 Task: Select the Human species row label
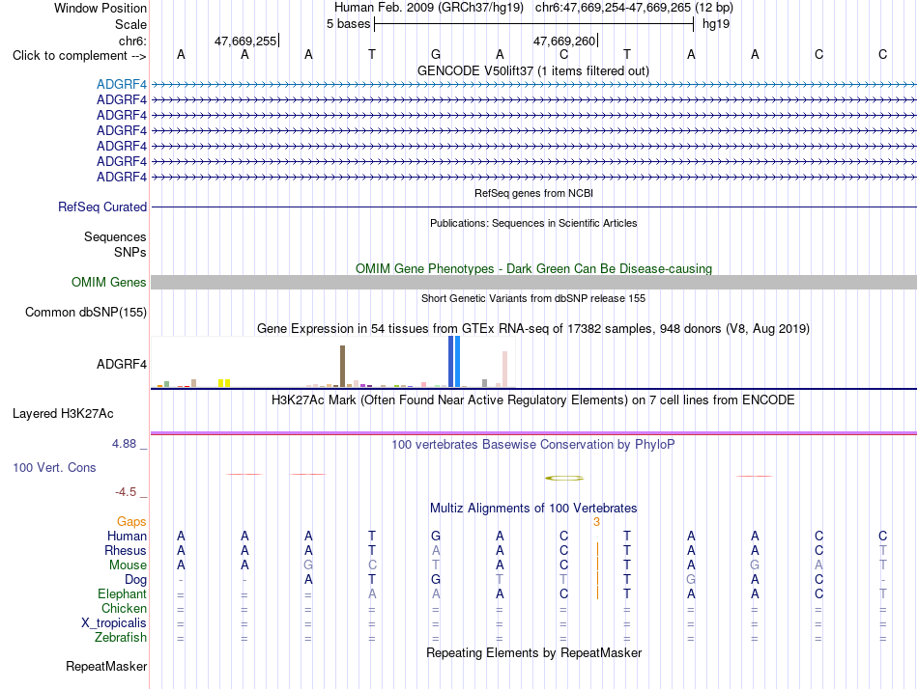[127, 537]
